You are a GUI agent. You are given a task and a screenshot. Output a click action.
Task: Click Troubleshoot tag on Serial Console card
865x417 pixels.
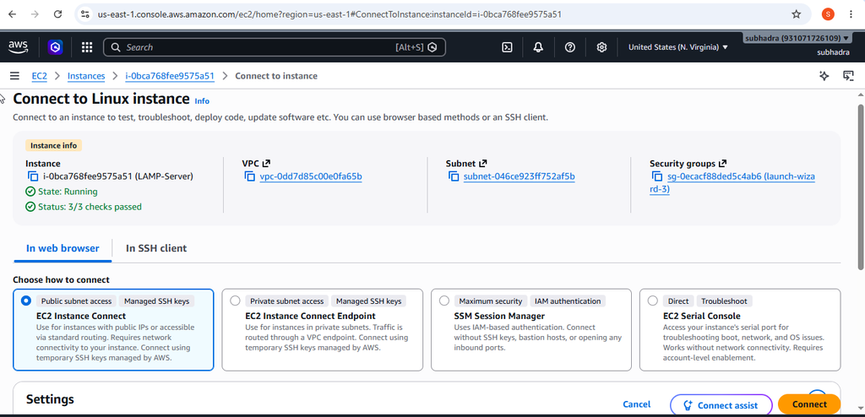(724, 301)
